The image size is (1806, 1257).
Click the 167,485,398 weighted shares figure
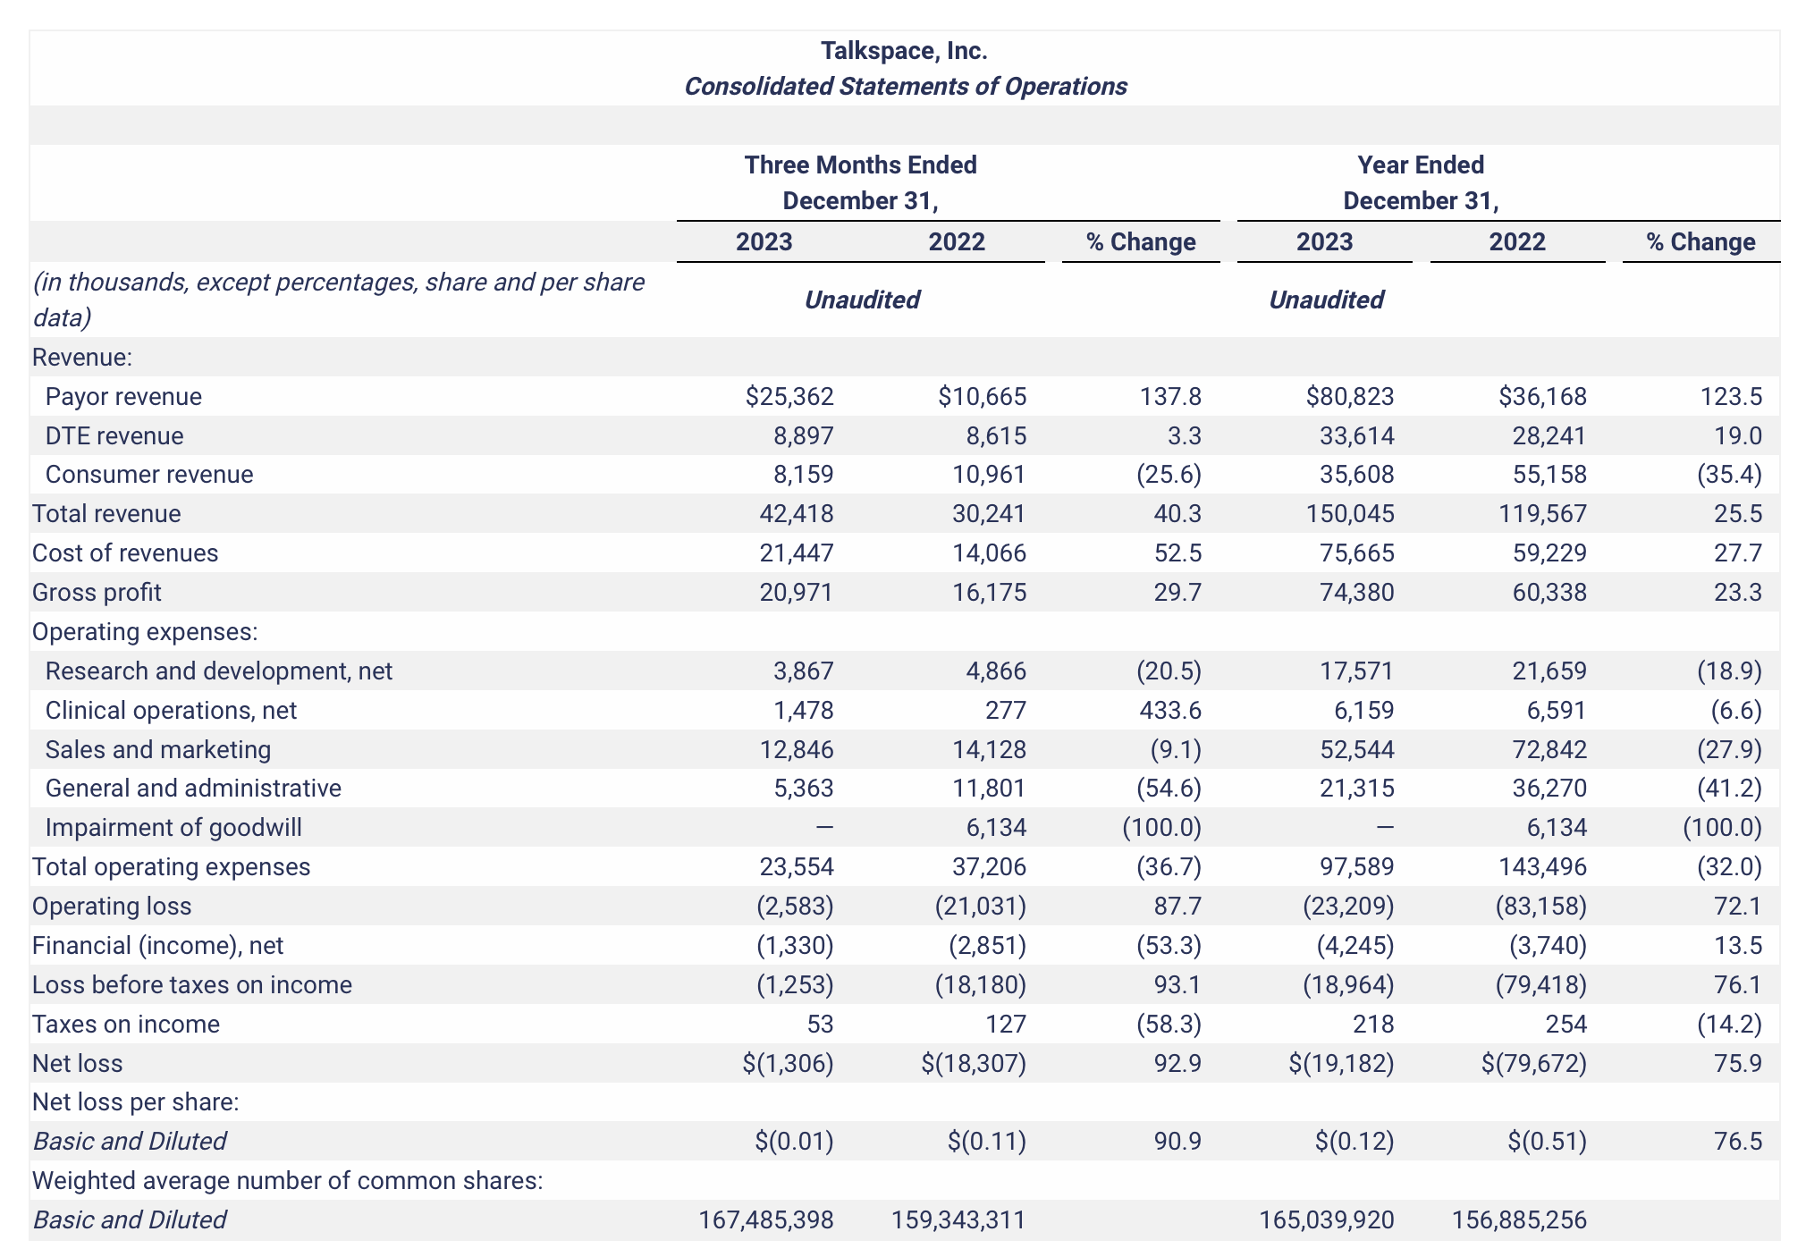pyautogui.click(x=766, y=1219)
